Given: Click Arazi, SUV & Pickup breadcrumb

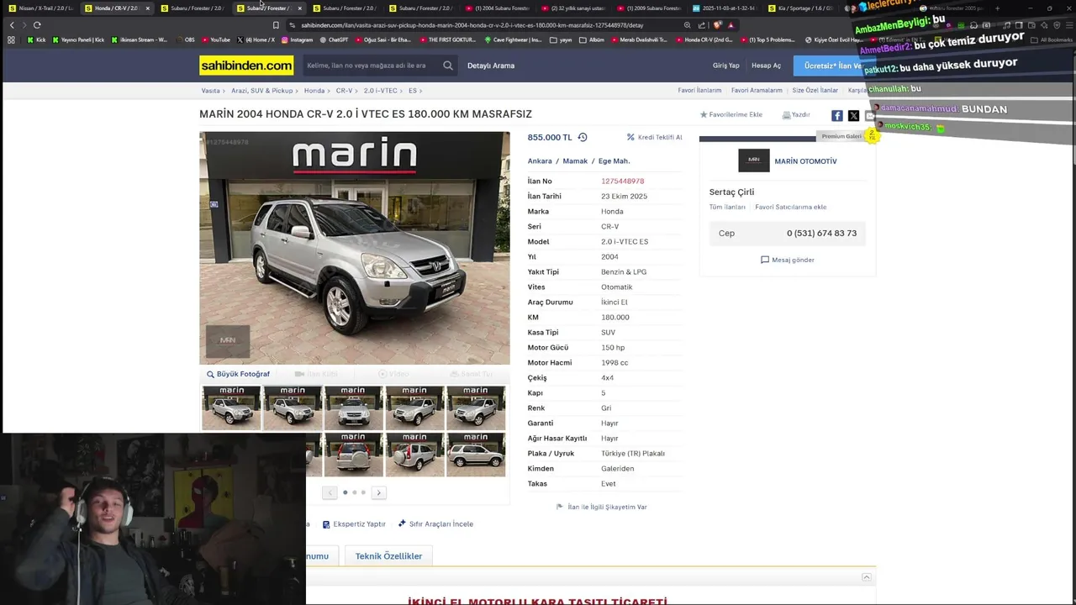Looking at the screenshot, I should (x=262, y=91).
